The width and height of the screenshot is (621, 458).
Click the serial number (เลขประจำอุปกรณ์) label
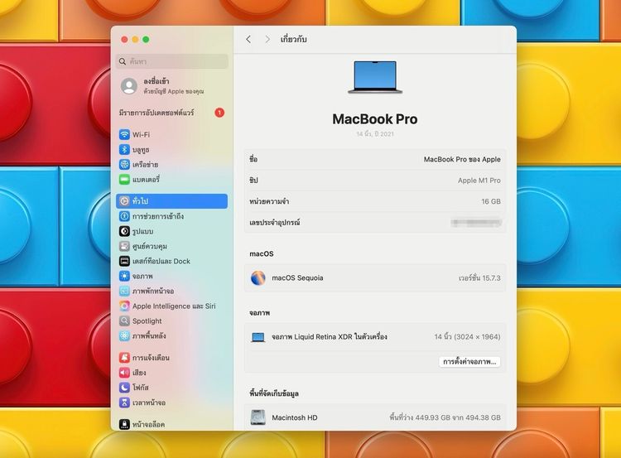pos(275,222)
